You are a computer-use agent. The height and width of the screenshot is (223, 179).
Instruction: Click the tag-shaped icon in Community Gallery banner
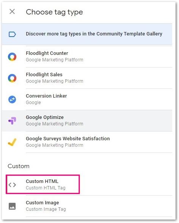(x=12, y=34)
